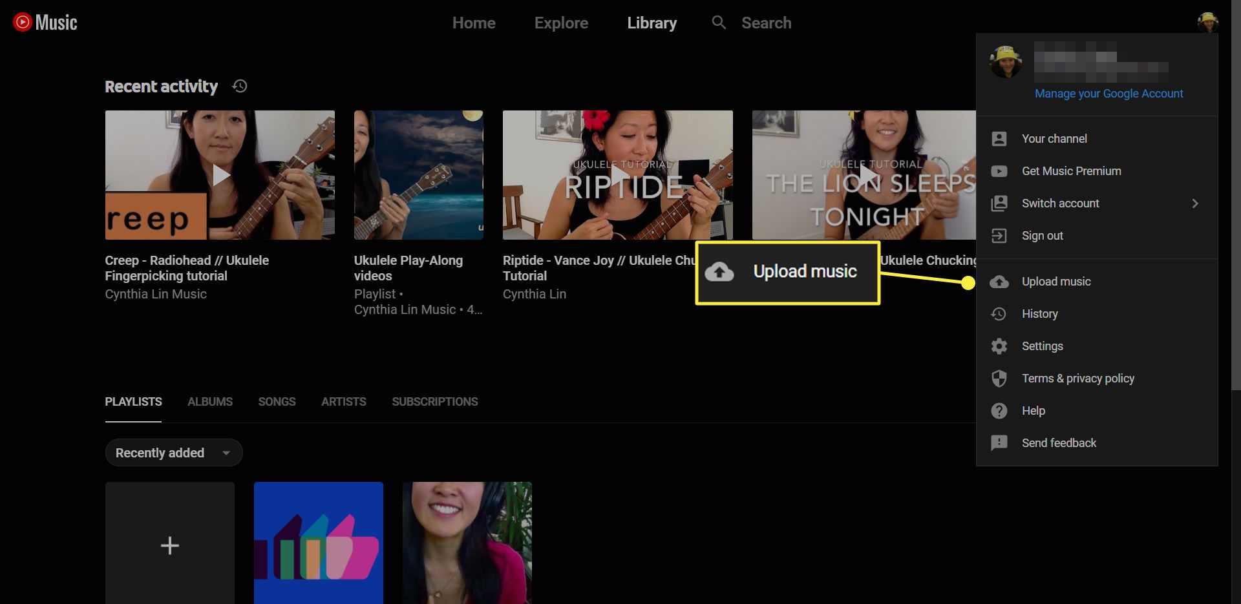Select the Switch account entry

(1097, 203)
